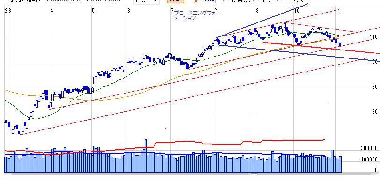This screenshot has height=187, width=380.
Task: Click the 110 price axis label
Action: [x=374, y=37]
